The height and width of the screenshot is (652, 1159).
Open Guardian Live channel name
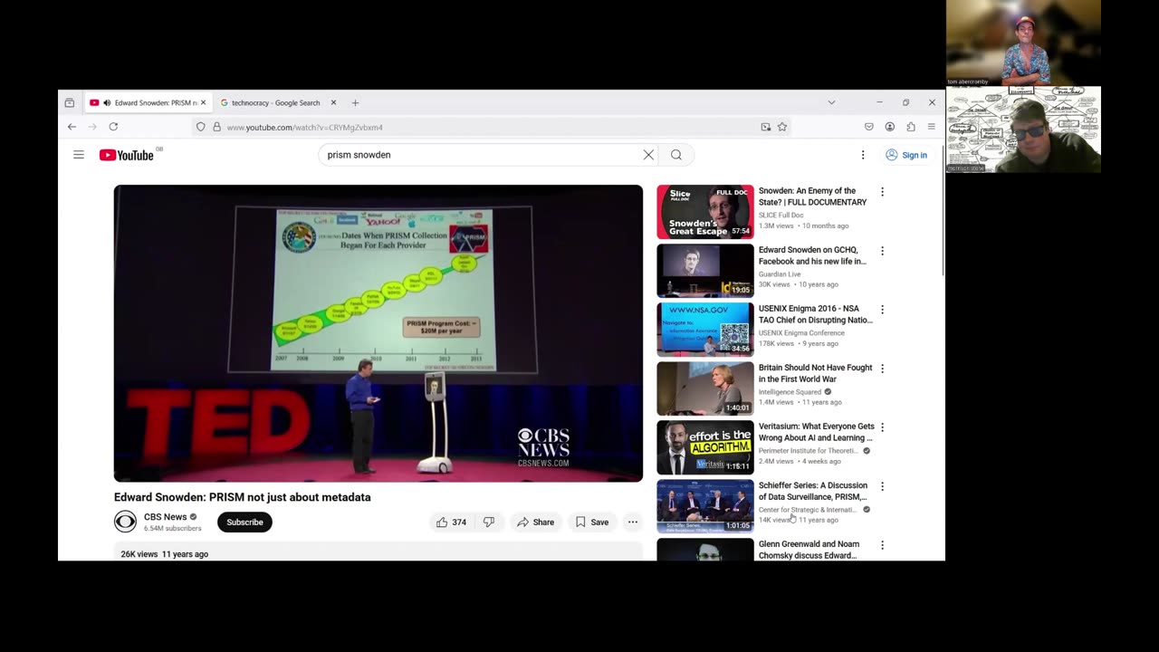(x=780, y=273)
